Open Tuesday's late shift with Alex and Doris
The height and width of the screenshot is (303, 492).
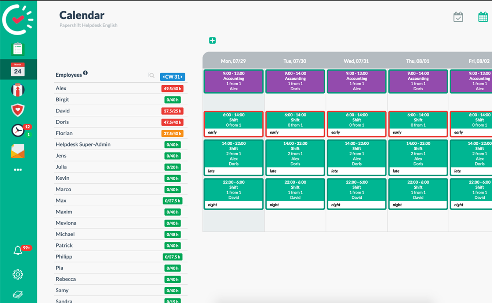295,158
